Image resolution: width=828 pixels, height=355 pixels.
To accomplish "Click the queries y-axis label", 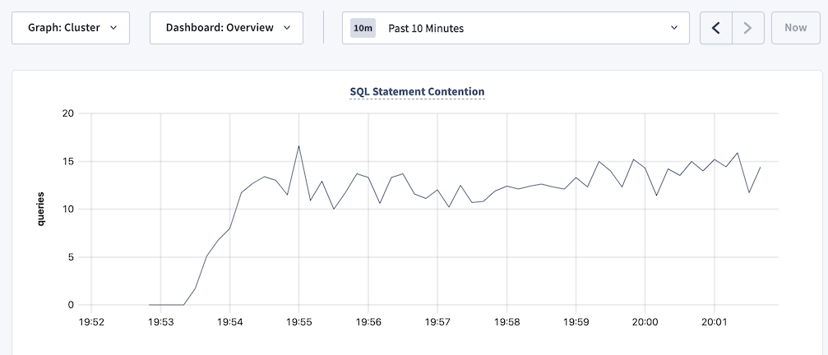I will pos(39,210).
